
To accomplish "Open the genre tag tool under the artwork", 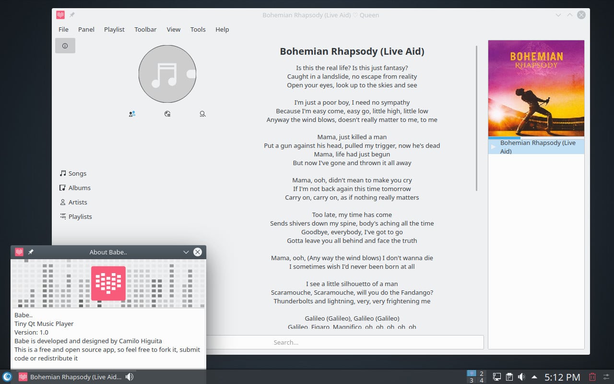I will pos(167,114).
